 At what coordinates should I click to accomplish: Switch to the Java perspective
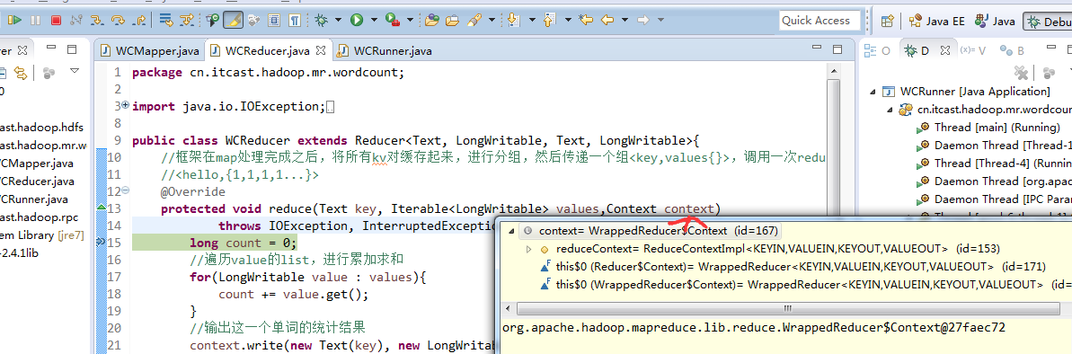click(x=996, y=22)
